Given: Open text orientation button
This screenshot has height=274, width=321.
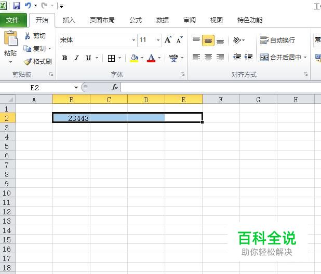Looking at the screenshot, I should pyautogui.click(x=239, y=40).
